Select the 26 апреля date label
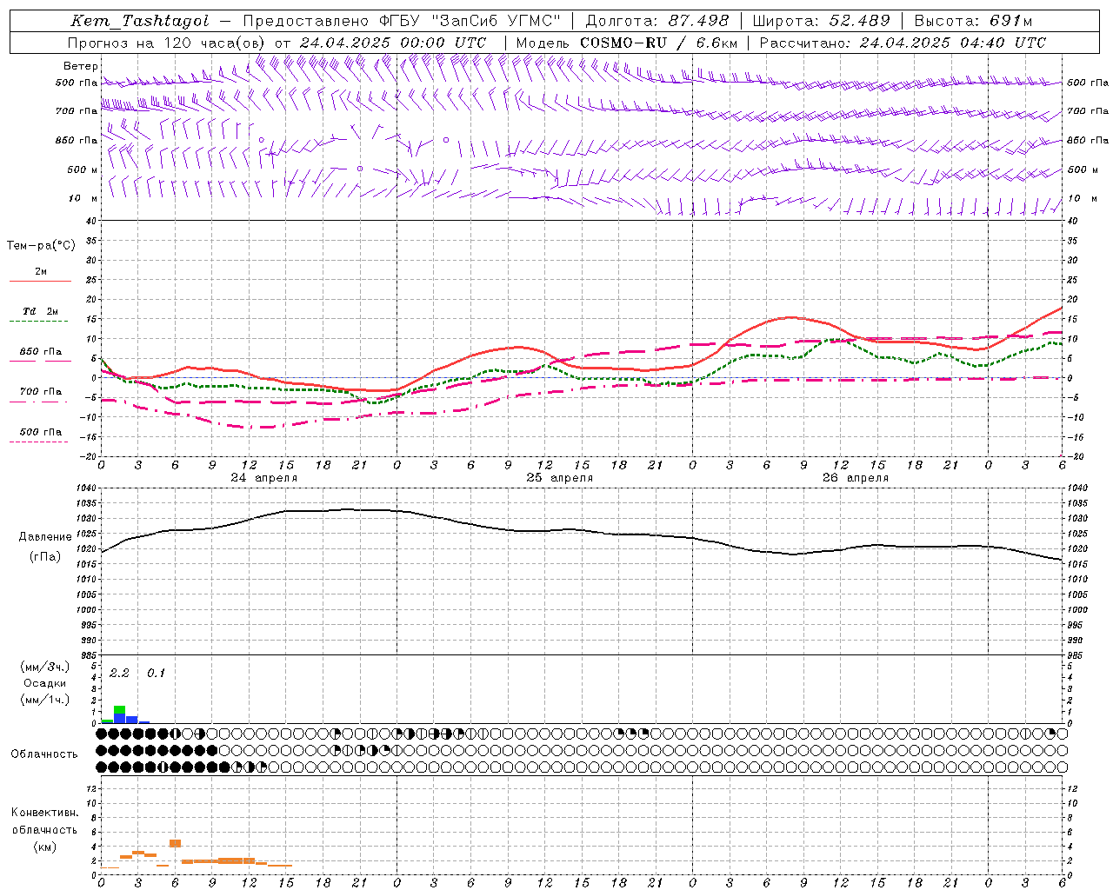Screen dimensions: 1113x890 point(855,477)
